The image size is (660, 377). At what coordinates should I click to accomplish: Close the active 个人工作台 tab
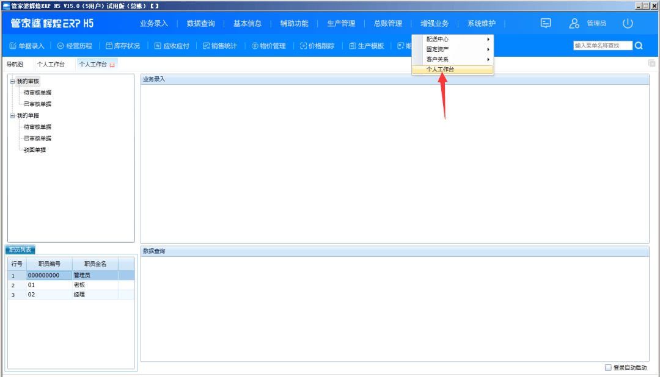click(112, 65)
